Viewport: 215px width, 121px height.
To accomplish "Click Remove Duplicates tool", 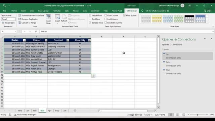I will pyautogui.click(x=28, y=19).
